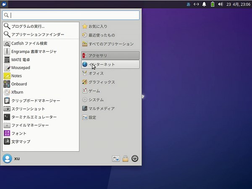Launch スクリーンショット tool
Image resolution: width=252 pixels, height=189 pixels.
tap(41, 109)
